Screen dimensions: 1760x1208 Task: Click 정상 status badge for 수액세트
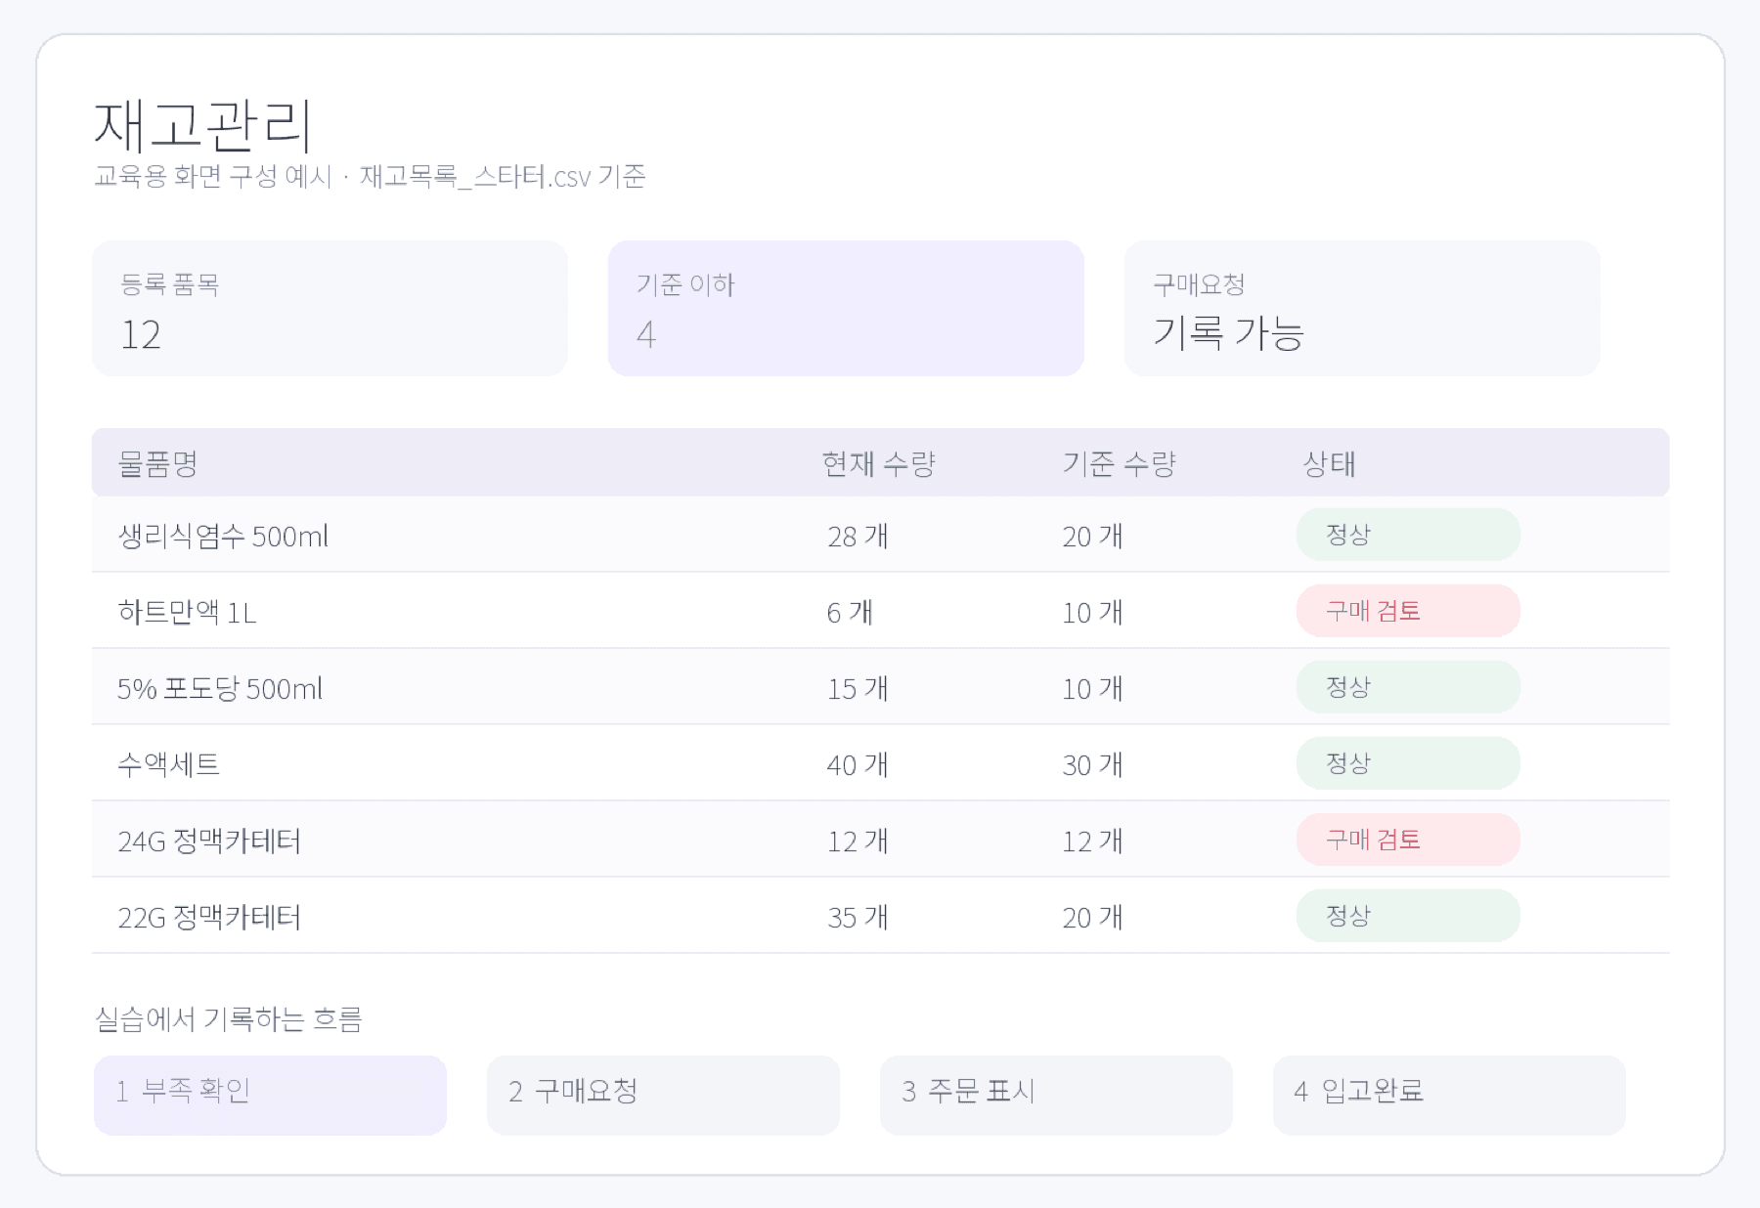[1408, 763]
